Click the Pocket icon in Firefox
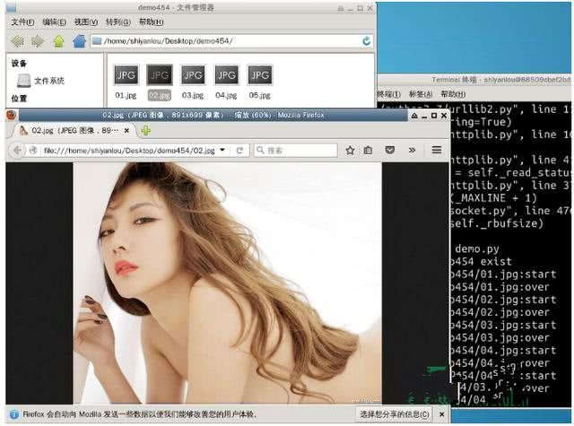 click(390, 150)
